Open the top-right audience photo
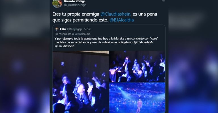The height and width of the screenshot is (113, 218). click(x=137, y=66)
